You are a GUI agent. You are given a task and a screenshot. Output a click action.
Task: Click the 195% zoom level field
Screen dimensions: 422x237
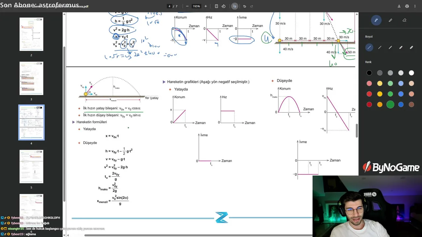196,6
